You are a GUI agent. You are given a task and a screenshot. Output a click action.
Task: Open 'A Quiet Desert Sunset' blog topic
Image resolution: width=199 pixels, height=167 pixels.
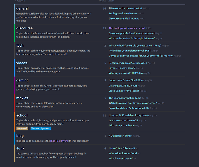pyautogui.click(x=121, y=136)
